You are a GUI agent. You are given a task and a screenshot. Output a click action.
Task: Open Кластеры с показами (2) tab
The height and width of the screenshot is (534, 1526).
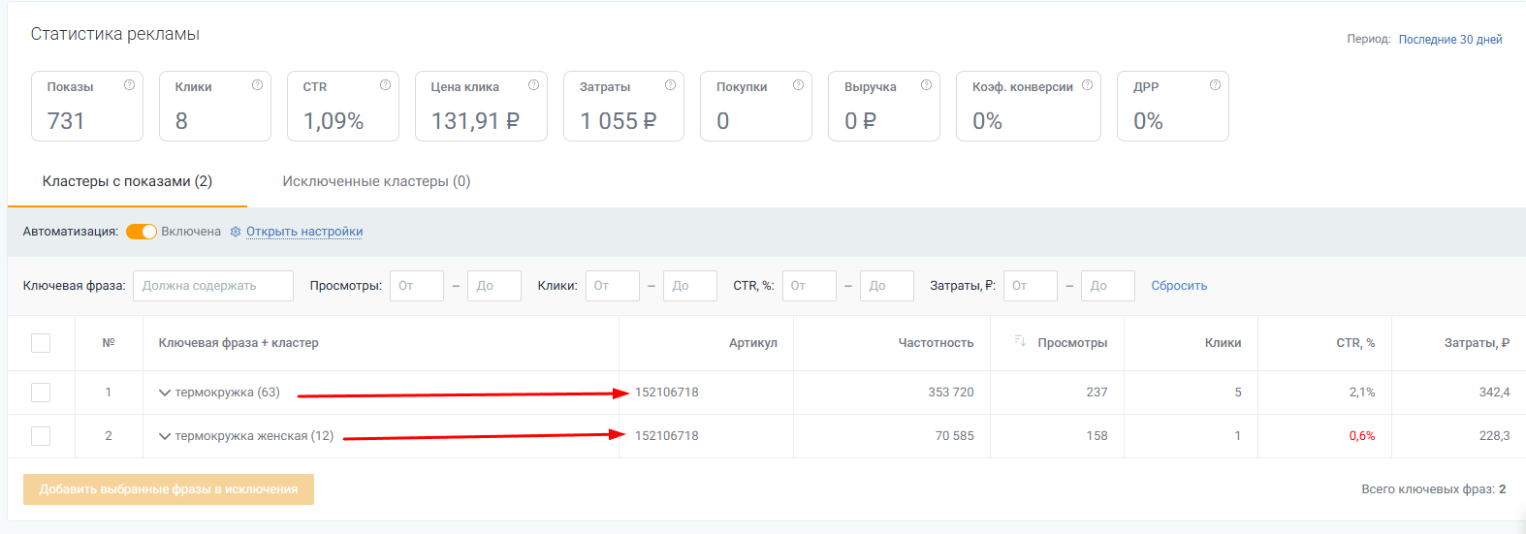point(127,181)
